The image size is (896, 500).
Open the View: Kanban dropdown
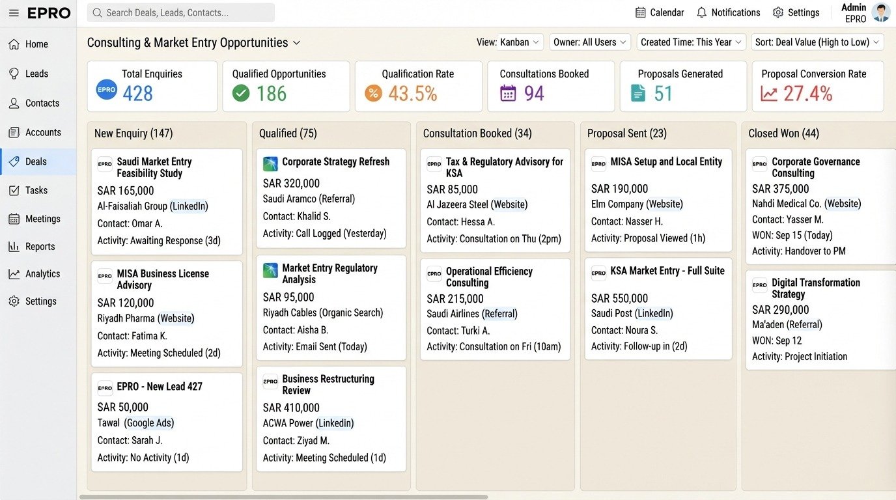tap(520, 42)
